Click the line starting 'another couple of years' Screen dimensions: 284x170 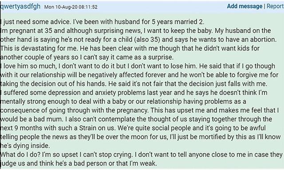[87, 57]
